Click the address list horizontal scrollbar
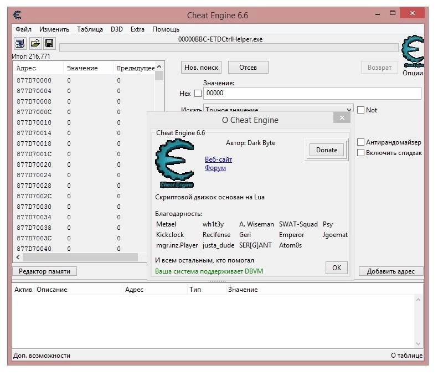This screenshot has height=376, width=438. [x=80, y=257]
